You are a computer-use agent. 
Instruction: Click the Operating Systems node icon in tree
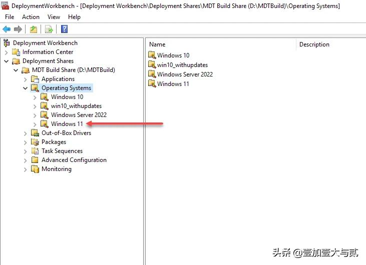pos(35,88)
